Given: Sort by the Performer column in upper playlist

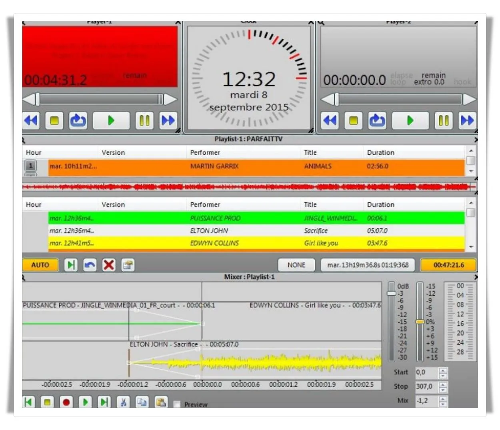Looking at the screenshot, I should click(205, 152).
